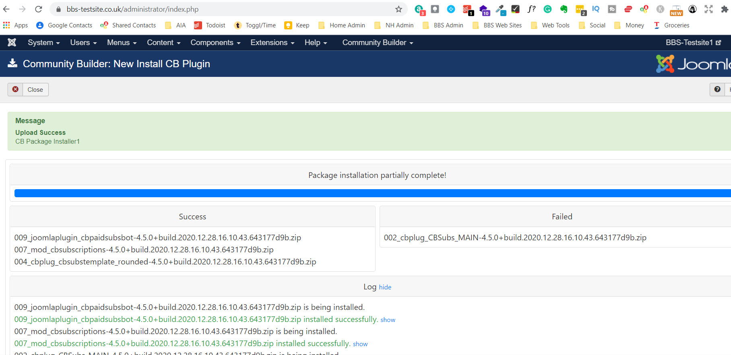Open the black checkmark extension icon
The height and width of the screenshot is (355, 731).
(x=515, y=9)
